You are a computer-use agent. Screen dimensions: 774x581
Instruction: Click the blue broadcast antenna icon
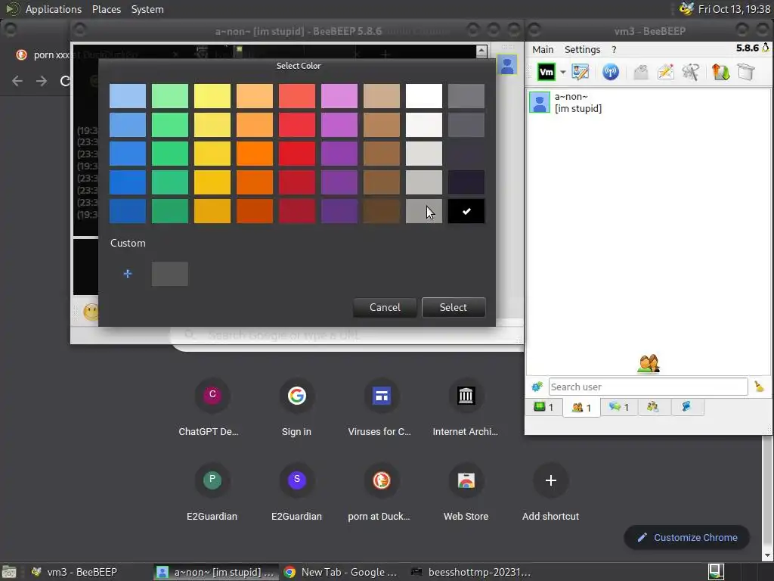(x=611, y=72)
